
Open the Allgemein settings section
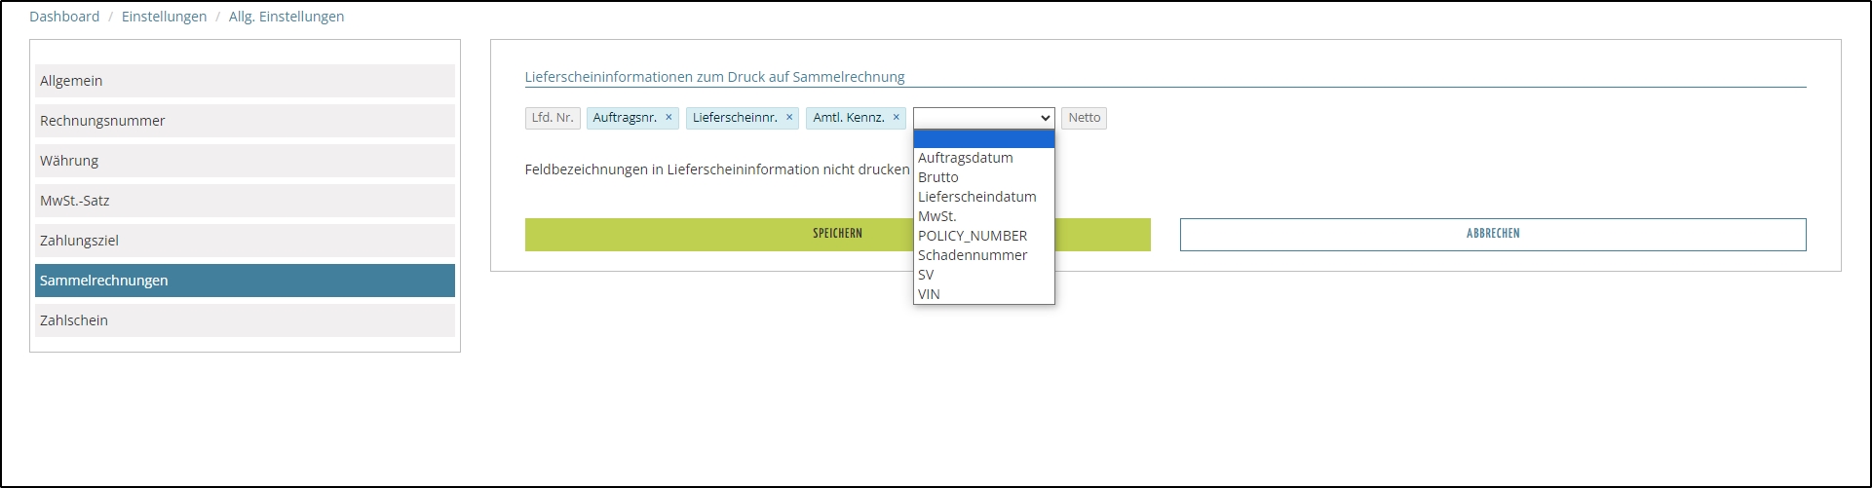click(245, 81)
